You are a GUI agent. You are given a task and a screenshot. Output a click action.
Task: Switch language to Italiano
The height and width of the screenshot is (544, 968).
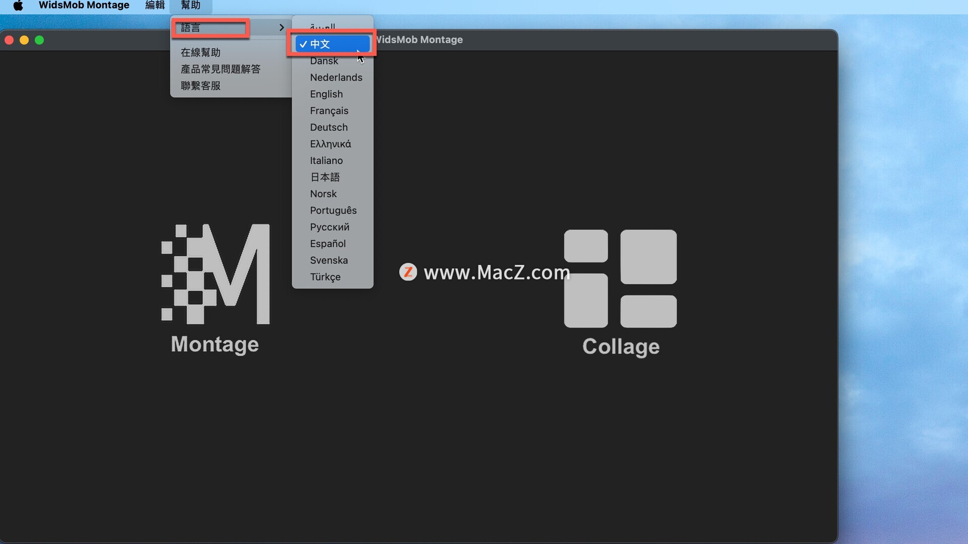333,161
